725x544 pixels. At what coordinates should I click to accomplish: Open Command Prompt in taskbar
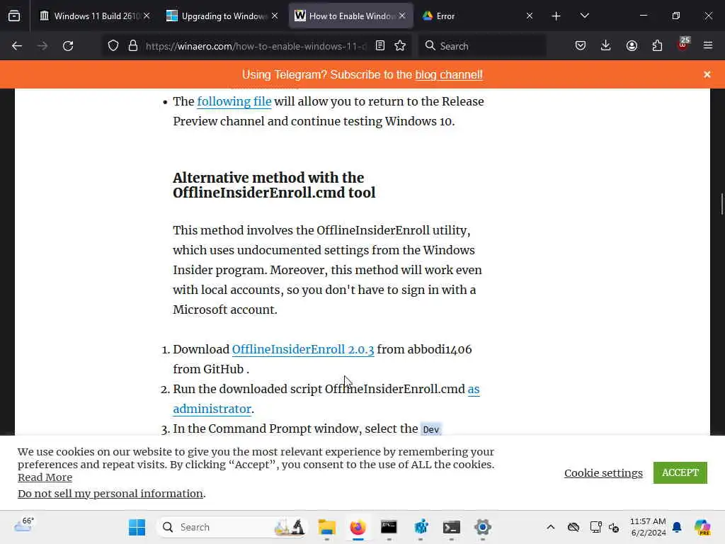[x=389, y=527]
